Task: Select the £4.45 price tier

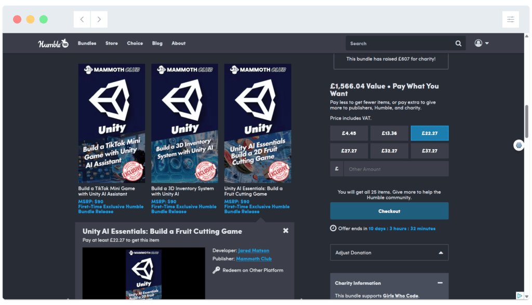Action: [349, 134]
